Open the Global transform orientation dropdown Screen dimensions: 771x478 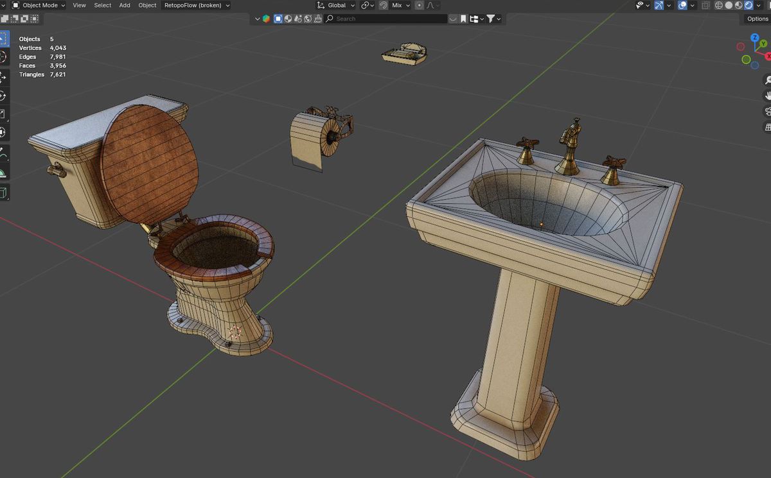coord(336,5)
